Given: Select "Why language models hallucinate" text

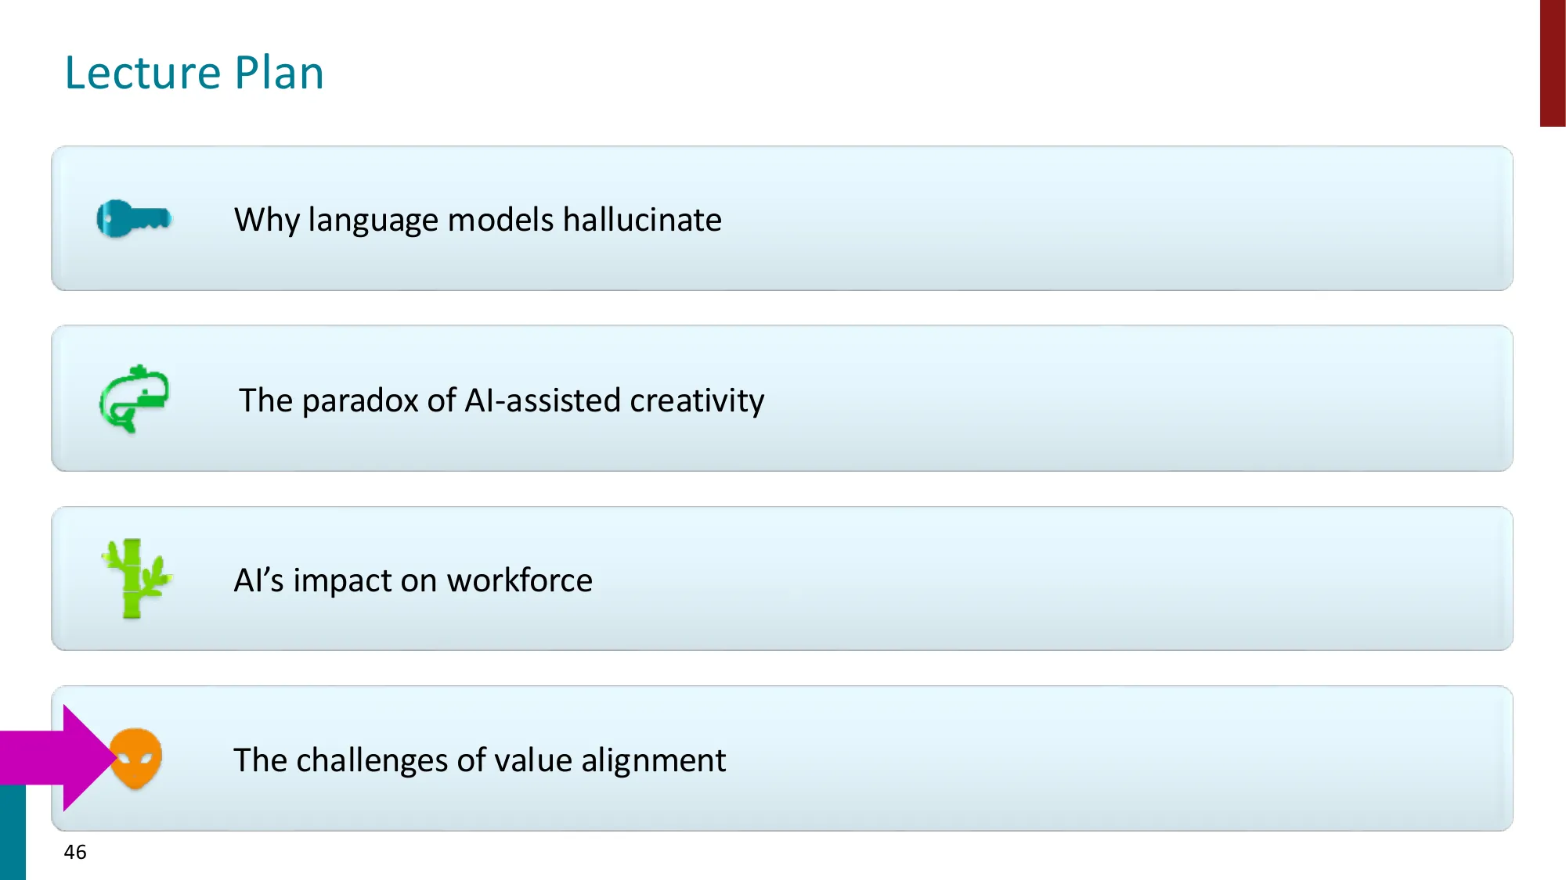Looking at the screenshot, I should tap(478, 220).
